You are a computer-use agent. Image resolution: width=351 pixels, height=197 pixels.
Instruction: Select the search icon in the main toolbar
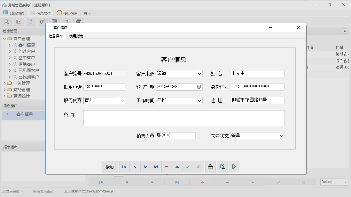pos(6,21)
